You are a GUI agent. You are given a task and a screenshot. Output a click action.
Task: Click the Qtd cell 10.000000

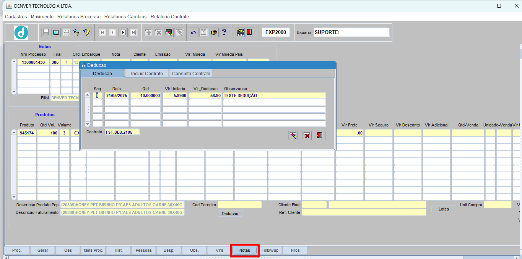pos(146,95)
